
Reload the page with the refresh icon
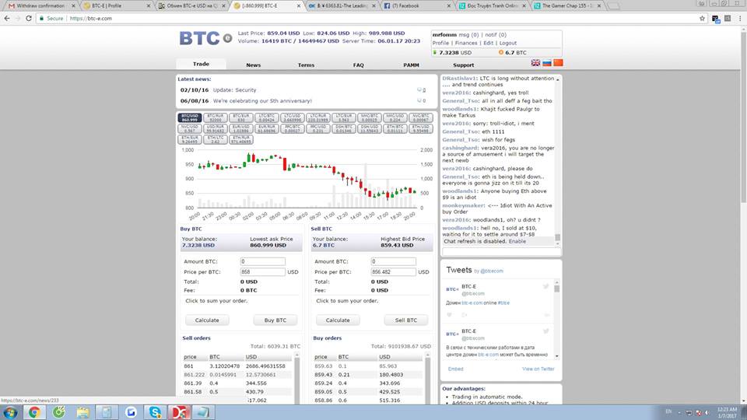tap(29, 18)
